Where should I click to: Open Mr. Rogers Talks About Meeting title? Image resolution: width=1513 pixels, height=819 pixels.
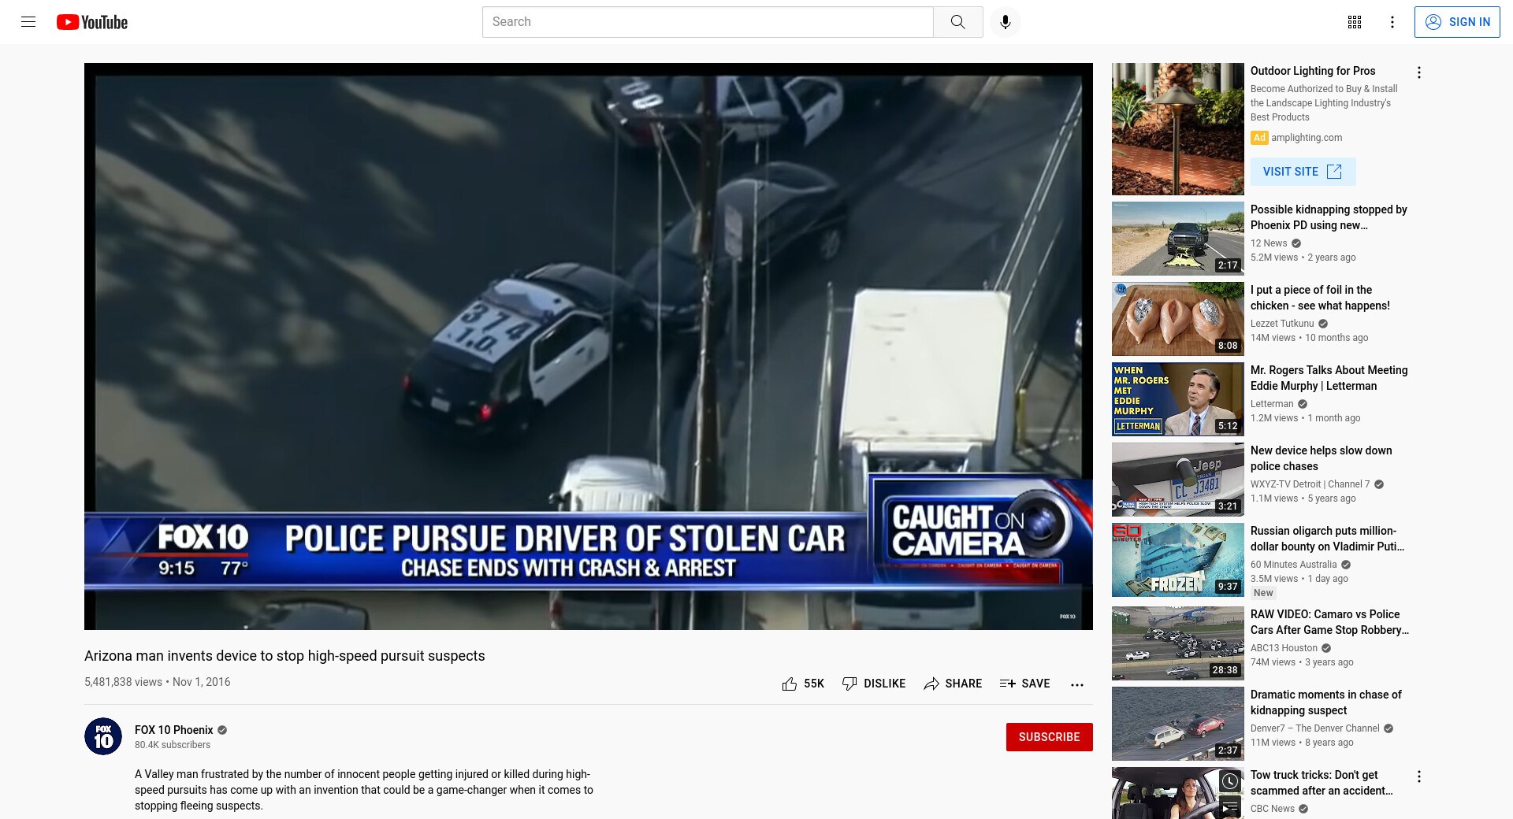(1329, 378)
